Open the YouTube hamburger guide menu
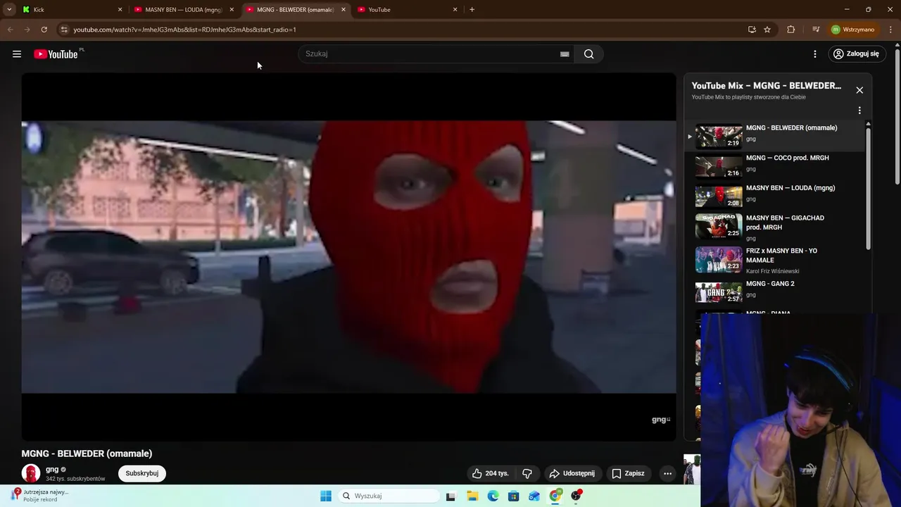901x507 pixels. (x=17, y=54)
